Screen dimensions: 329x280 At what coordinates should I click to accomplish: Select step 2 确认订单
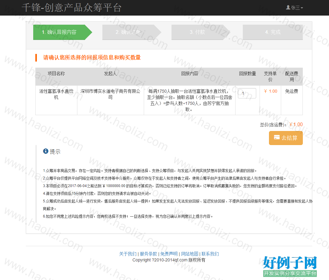click(132, 32)
